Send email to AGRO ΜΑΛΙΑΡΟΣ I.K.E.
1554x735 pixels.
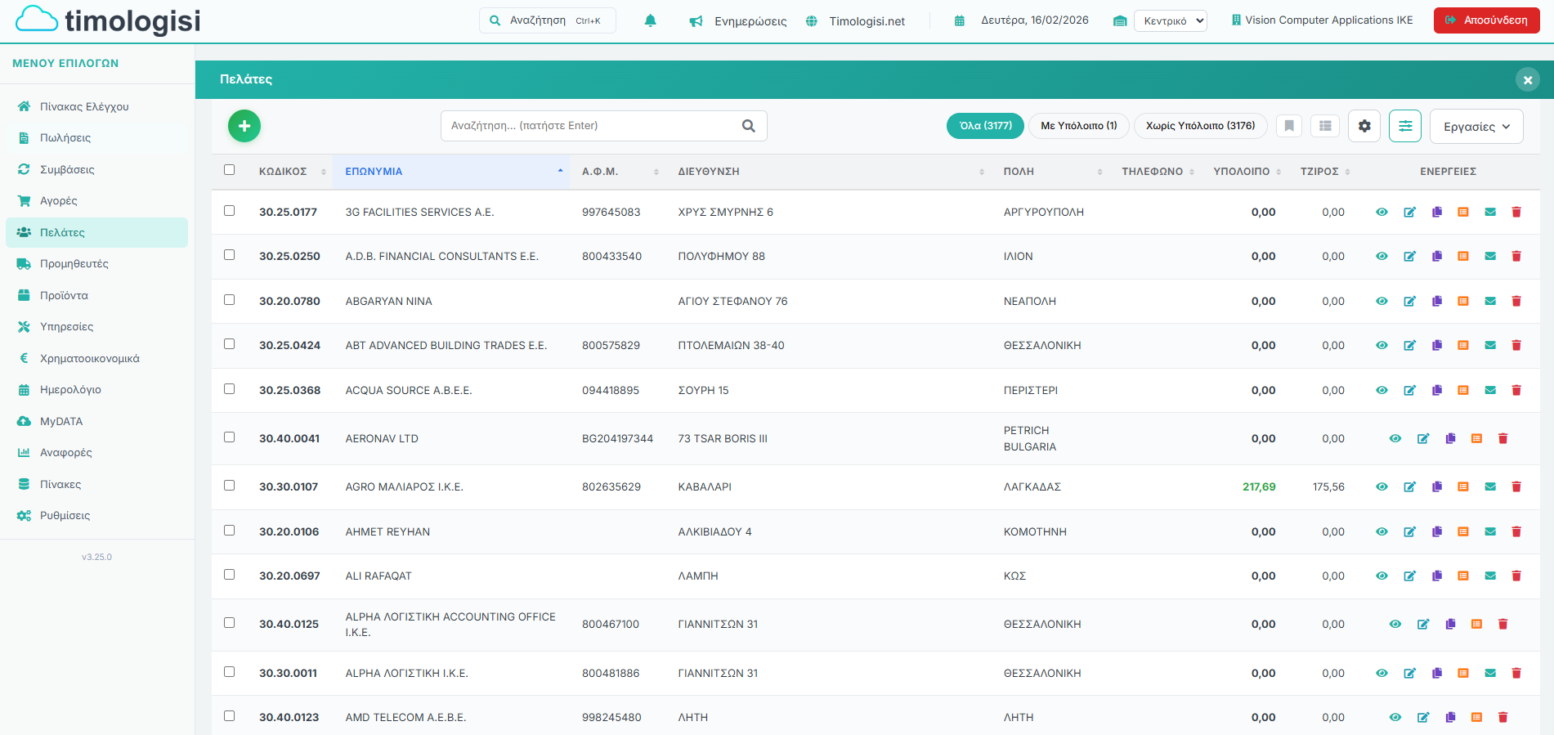coord(1489,487)
